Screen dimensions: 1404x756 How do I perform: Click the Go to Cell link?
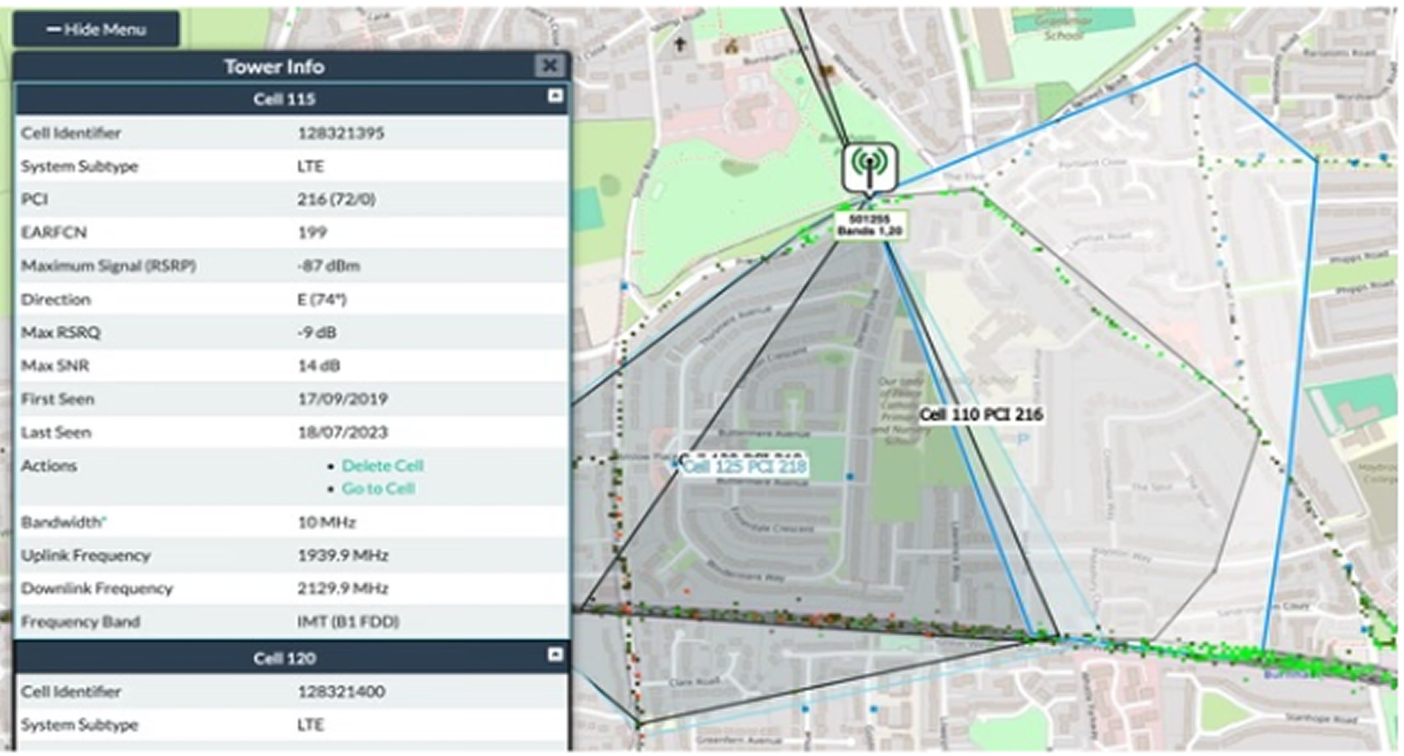[x=378, y=488]
